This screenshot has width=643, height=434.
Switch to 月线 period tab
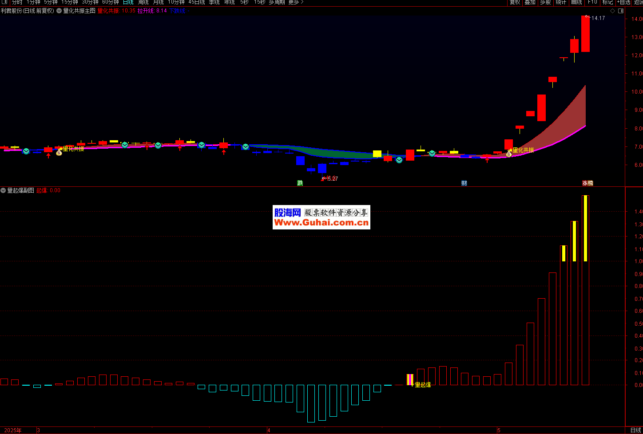(x=158, y=2)
